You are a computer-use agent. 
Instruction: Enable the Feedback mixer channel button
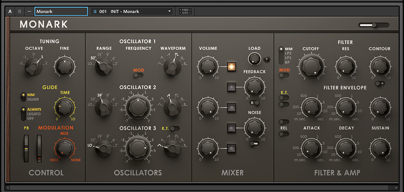click(x=231, y=87)
